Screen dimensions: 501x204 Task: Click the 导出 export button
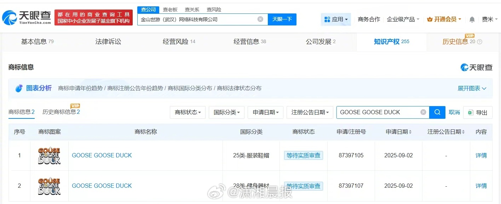478,112
